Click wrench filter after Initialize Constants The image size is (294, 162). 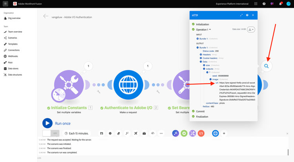click(x=99, y=92)
